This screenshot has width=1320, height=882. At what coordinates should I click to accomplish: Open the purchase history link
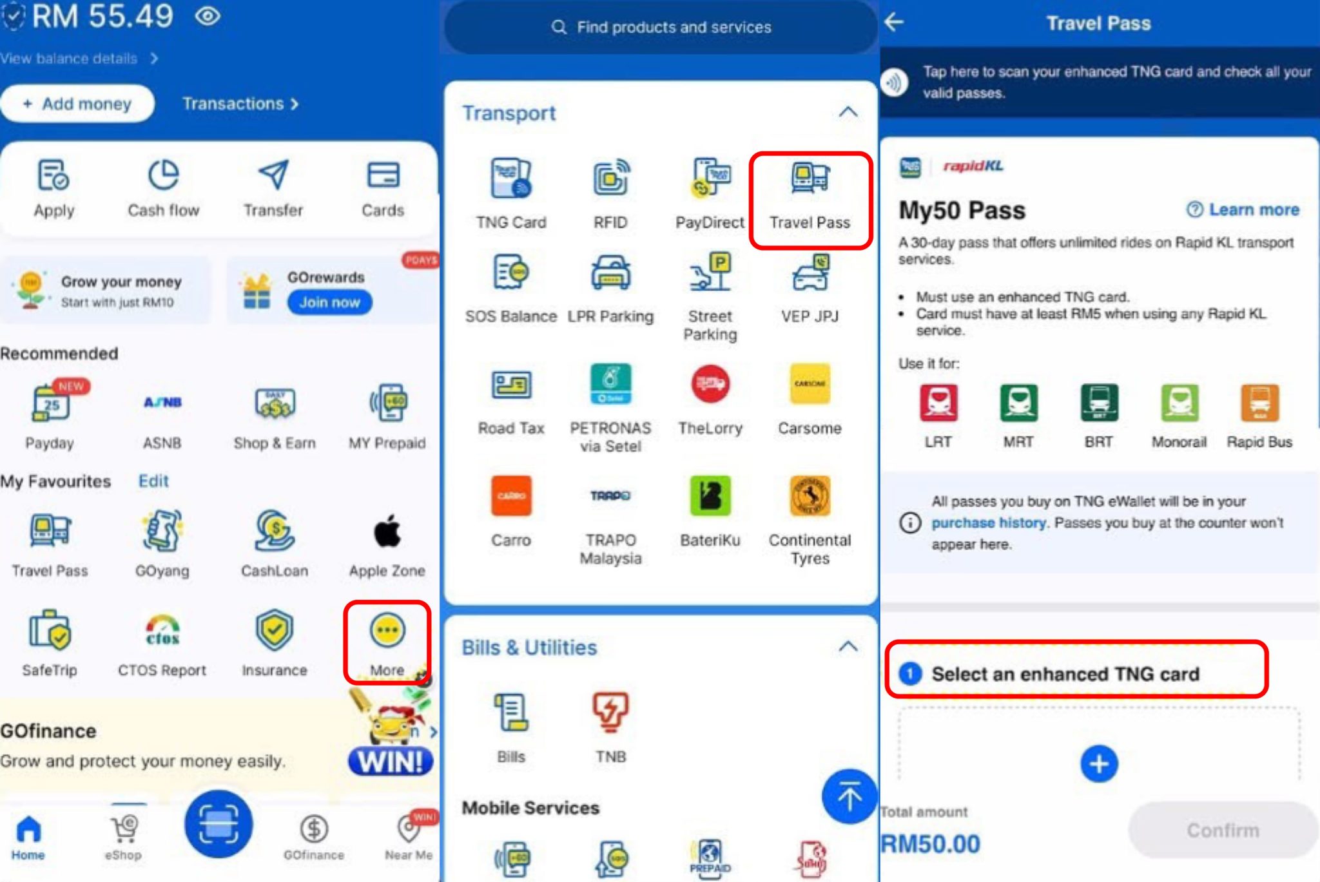pos(988,522)
